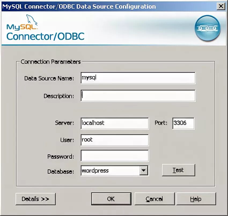Image resolution: width=228 pixels, height=216 pixels.
Task: Focus the empty Password field
Action: (x=115, y=156)
